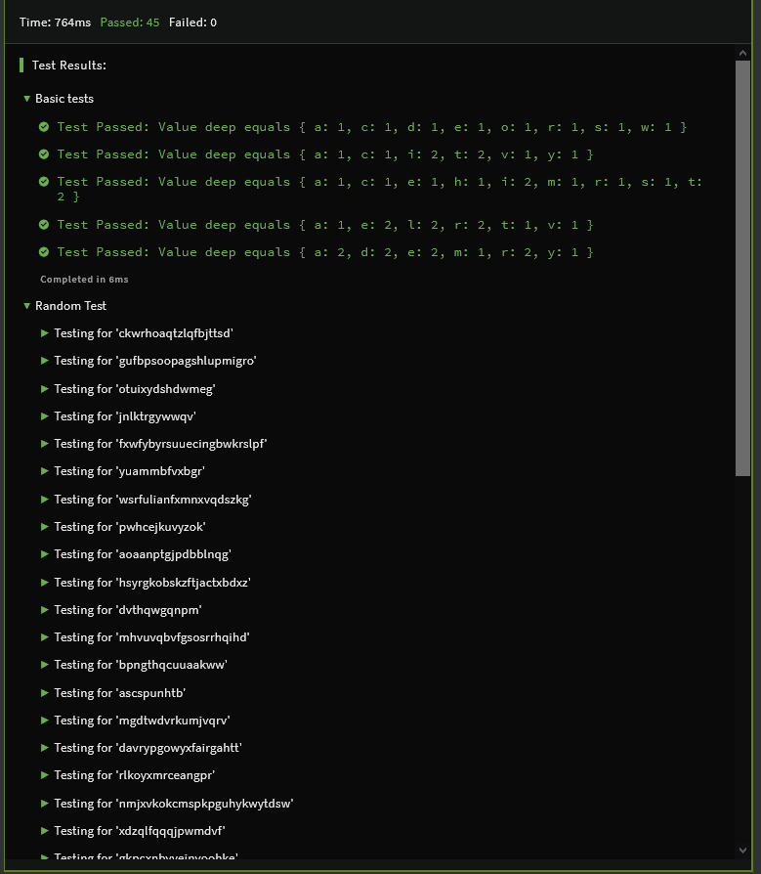Expand test for 'bpngthqcuuaakww'
761x874 pixels.
[x=45, y=665]
